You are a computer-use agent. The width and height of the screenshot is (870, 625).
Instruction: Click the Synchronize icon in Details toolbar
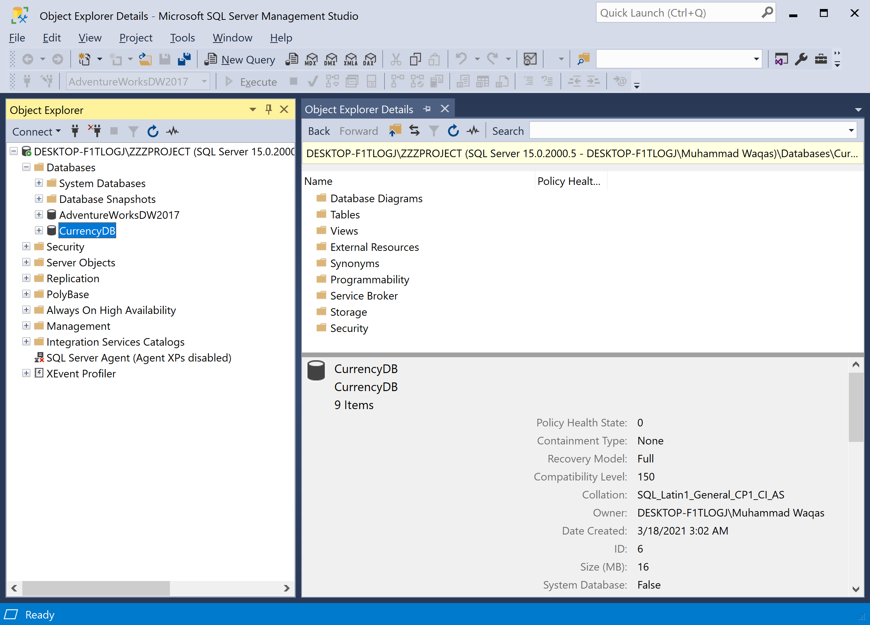click(x=414, y=131)
